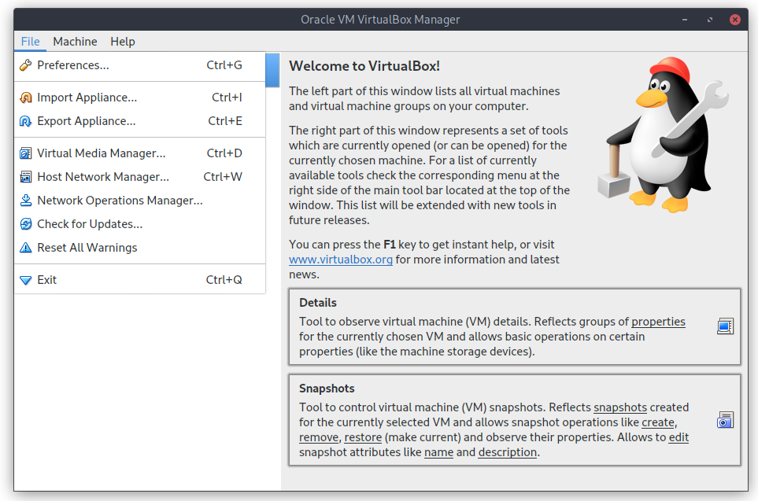
Task: Choose Preferences... from the File menu
Action: (139, 65)
